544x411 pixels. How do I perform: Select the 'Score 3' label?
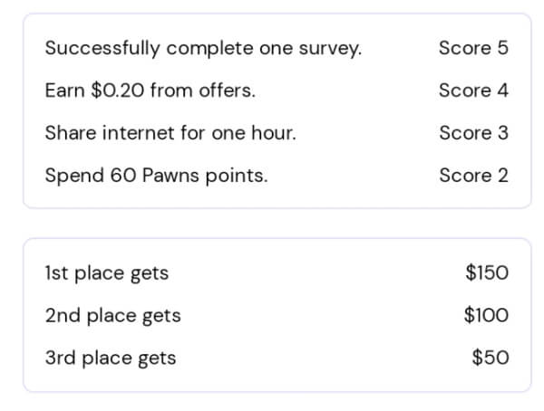click(x=473, y=133)
